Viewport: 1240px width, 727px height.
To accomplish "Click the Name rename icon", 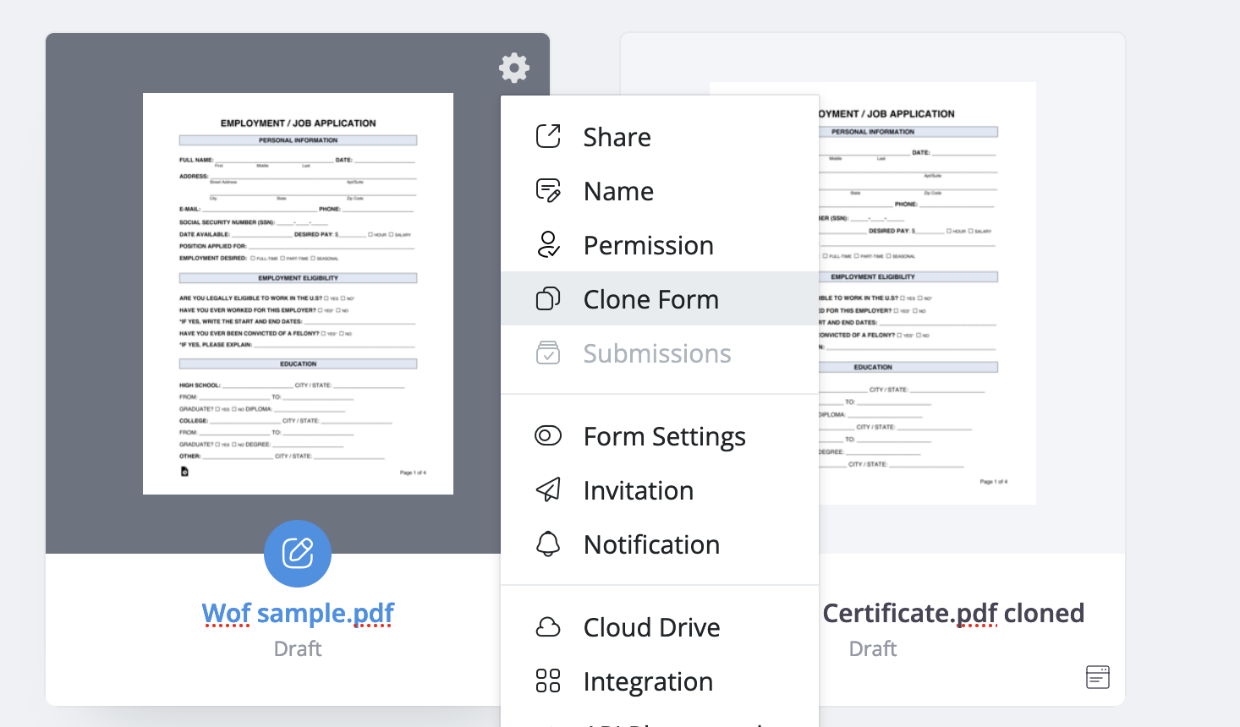I will pyautogui.click(x=548, y=191).
